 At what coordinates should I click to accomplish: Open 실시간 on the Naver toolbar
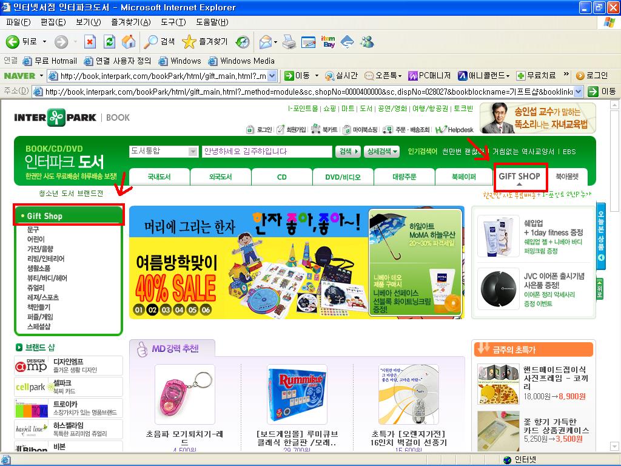click(x=341, y=75)
